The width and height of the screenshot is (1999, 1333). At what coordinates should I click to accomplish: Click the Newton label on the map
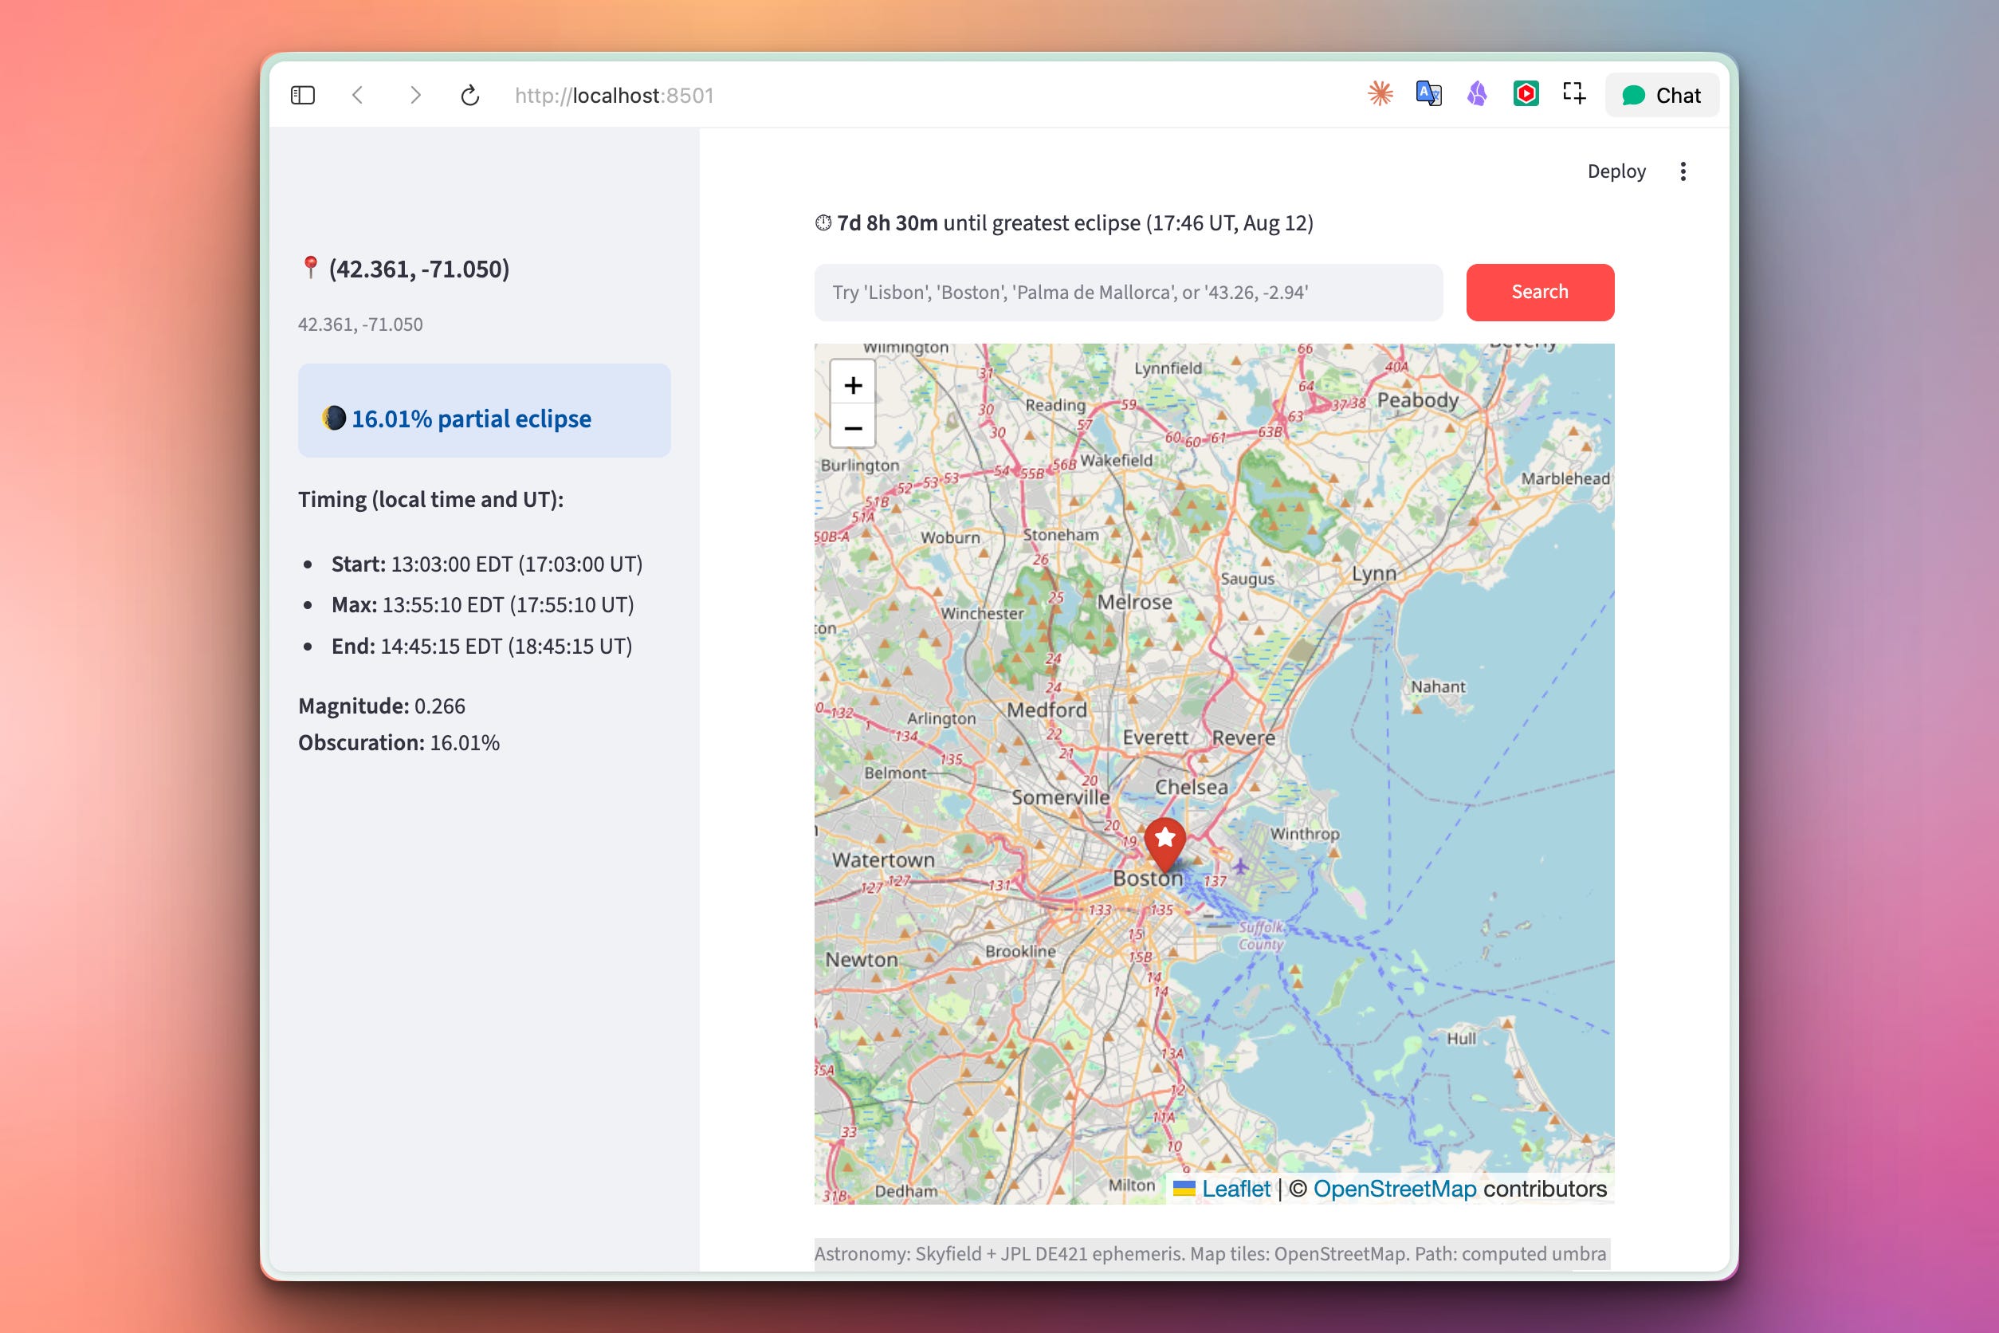pos(861,960)
